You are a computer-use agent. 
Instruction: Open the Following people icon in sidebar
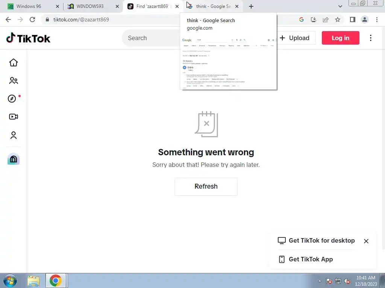[14, 81]
